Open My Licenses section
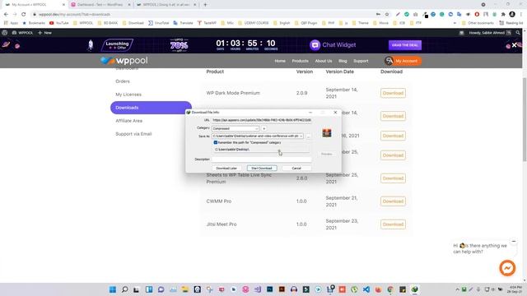527x296 pixels. pos(128,95)
